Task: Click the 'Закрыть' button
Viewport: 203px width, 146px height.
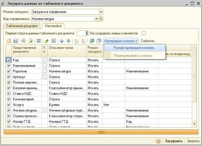Action: (x=193, y=141)
